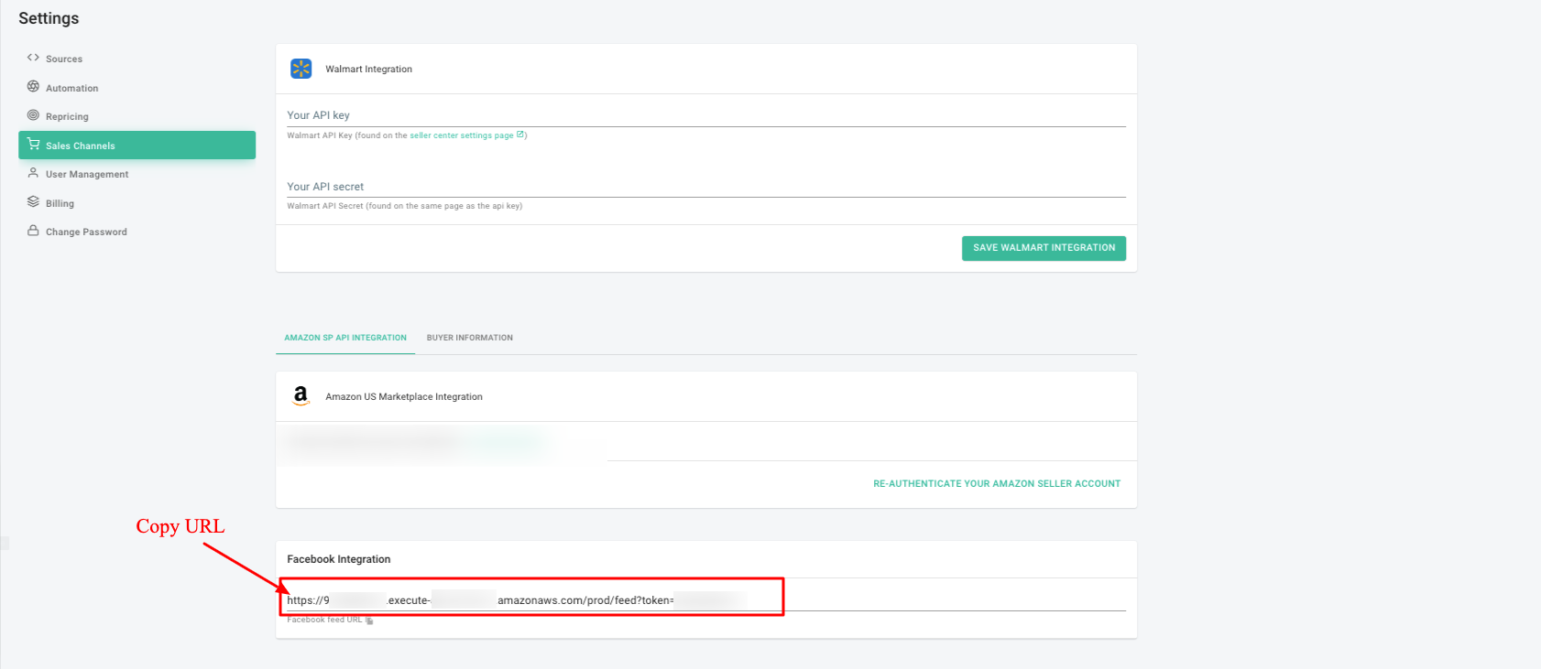This screenshot has height=669, width=1541.
Task: Click the Sources code brackets icon
Action: click(x=33, y=58)
